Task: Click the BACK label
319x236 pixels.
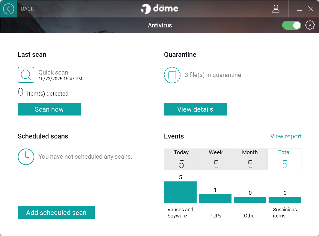Action: tap(27, 9)
